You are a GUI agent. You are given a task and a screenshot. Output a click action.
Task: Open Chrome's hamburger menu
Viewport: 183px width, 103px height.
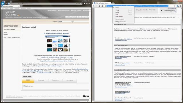[180, 6]
